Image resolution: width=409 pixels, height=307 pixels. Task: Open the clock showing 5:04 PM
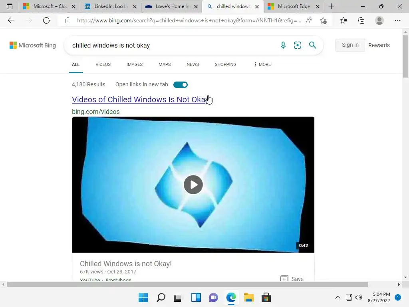(379, 297)
